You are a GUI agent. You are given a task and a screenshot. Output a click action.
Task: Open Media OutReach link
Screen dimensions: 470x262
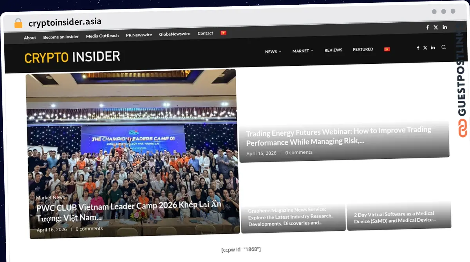point(102,36)
